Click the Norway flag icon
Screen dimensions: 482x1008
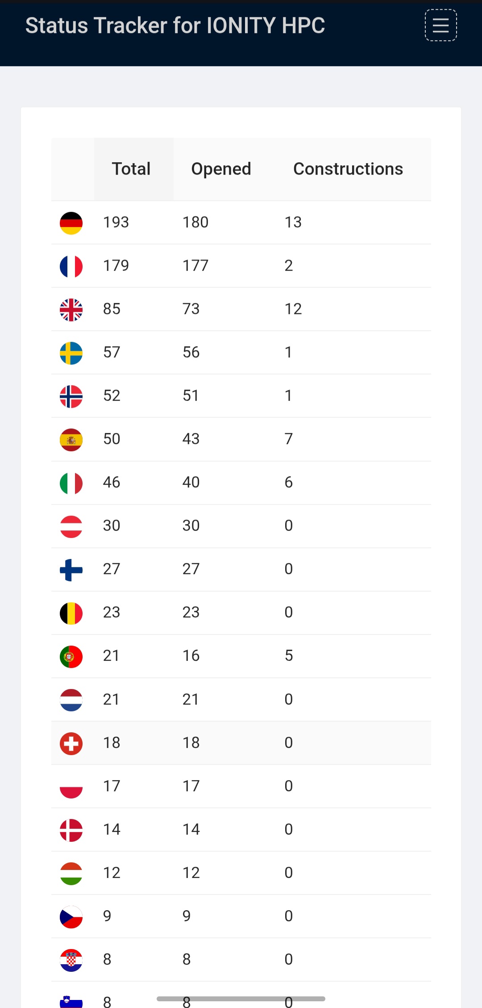[x=71, y=396]
